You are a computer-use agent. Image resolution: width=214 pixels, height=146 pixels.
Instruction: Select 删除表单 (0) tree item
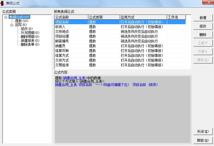tap(30, 44)
